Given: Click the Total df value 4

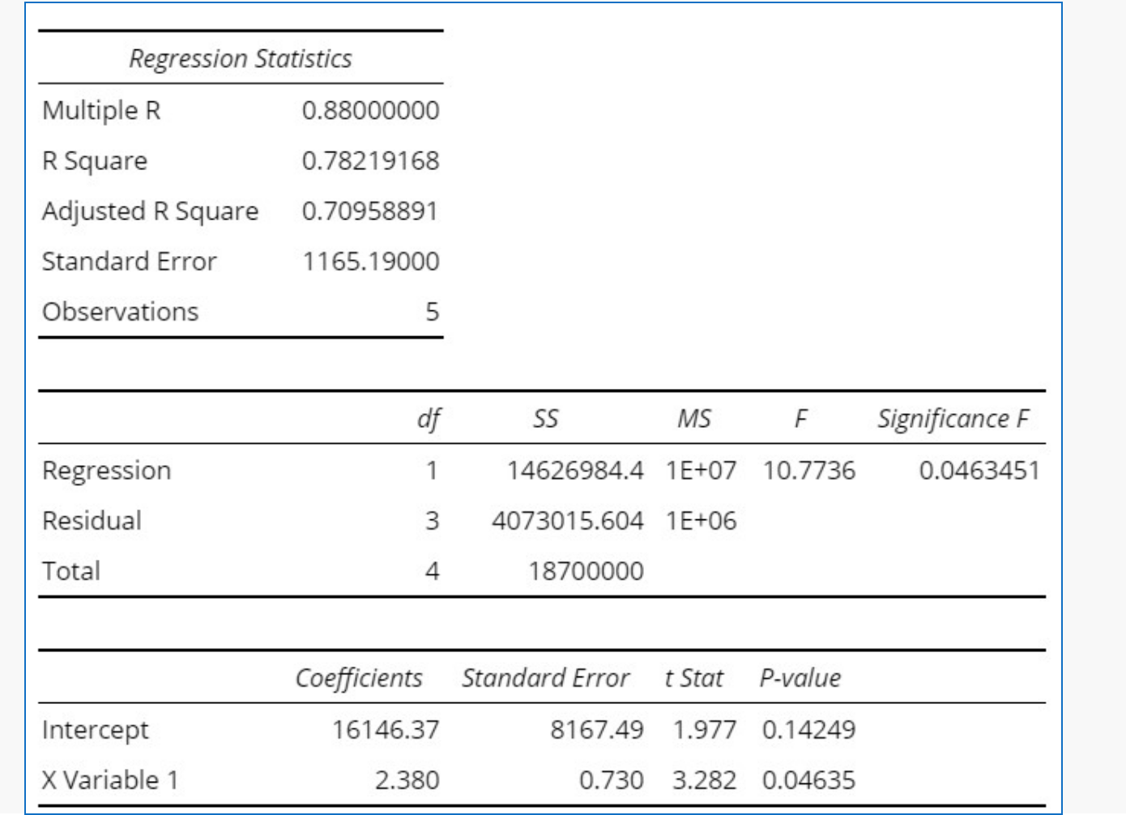Looking at the screenshot, I should coord(432,570).
